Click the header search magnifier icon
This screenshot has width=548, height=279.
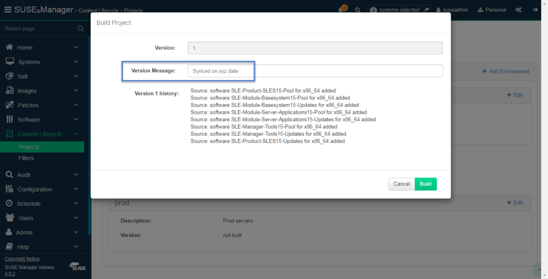coord(357,10)
